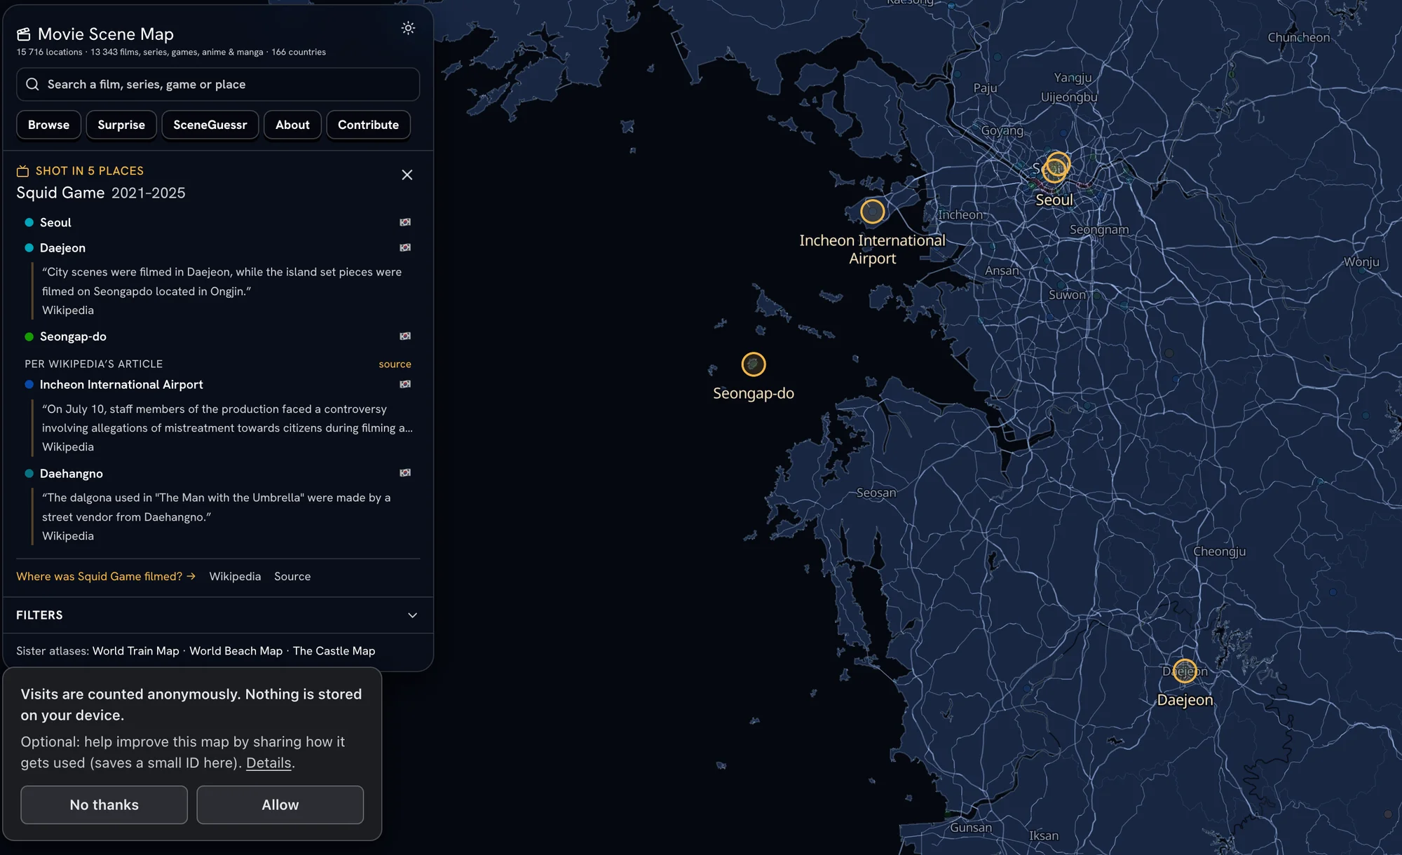Click the search magnifier icon
The width and height of the screenshot is (1402, 855).
32,84
